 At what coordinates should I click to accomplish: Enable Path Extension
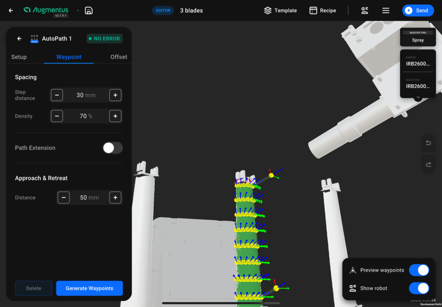tap(113, 147)
